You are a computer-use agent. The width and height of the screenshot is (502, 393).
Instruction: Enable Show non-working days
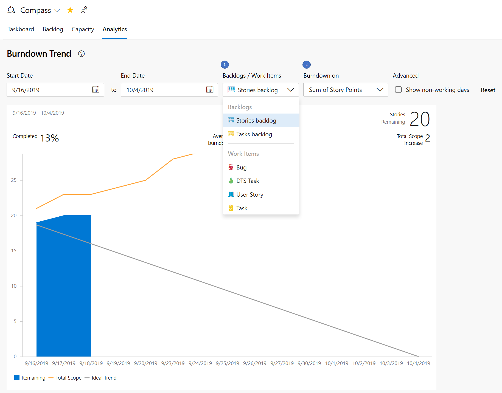[398, 90]
